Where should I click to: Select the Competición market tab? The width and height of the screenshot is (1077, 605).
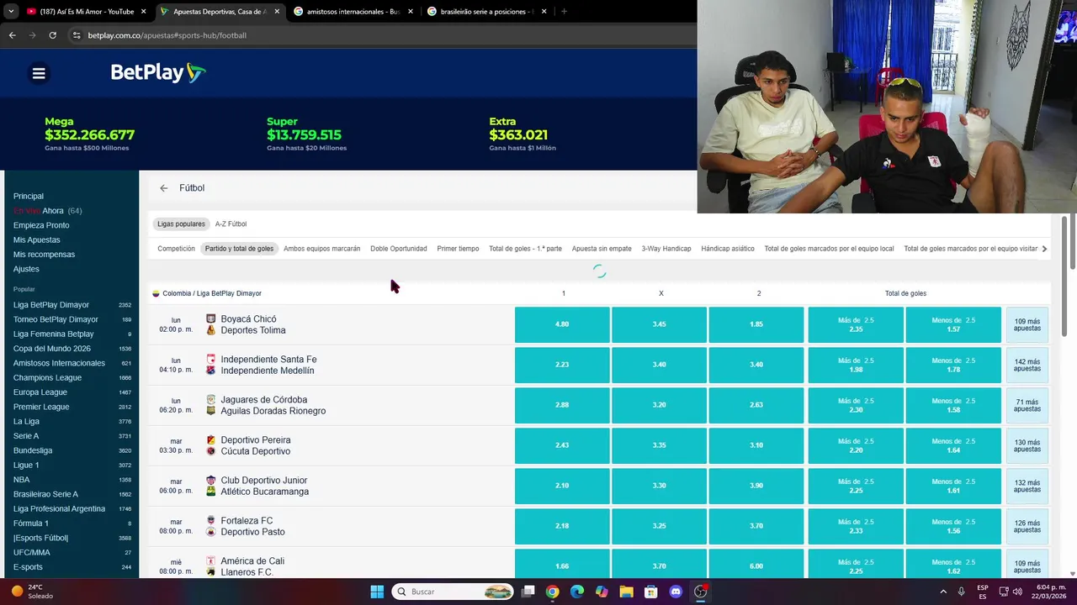pos(176,249)
